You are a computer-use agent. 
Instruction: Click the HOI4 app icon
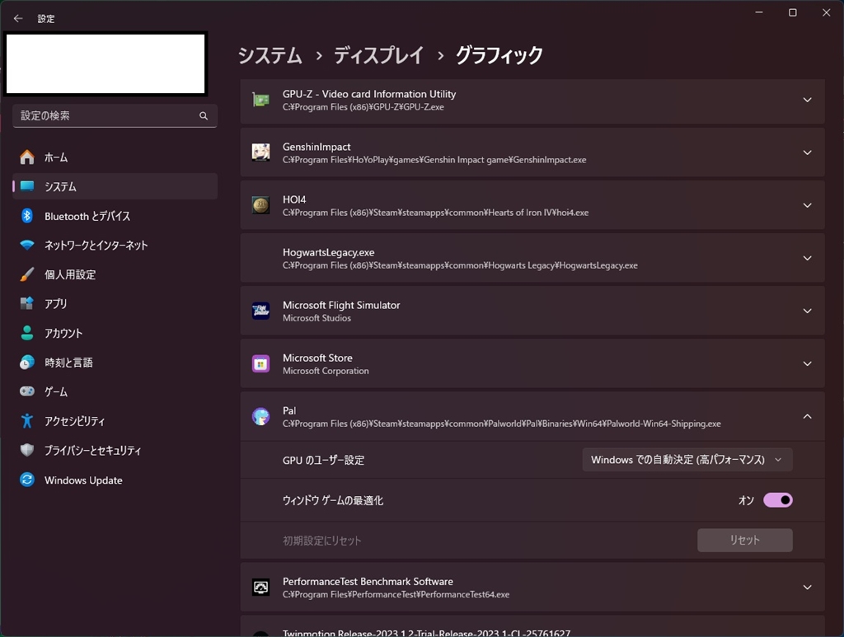(261, 205)
